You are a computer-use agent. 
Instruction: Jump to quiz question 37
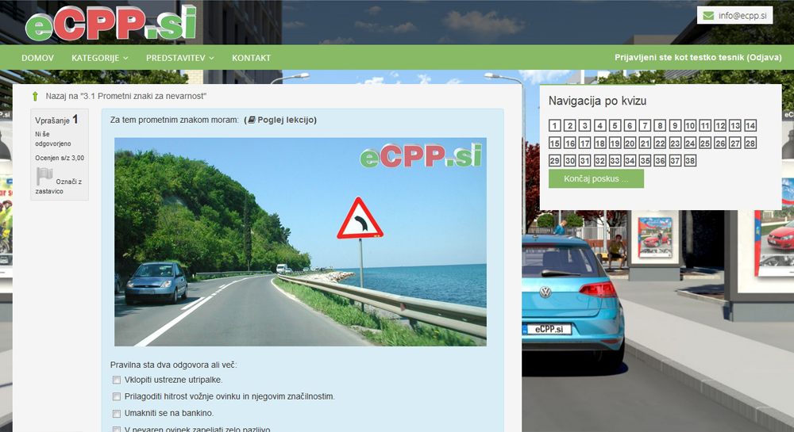coord(675,161)
